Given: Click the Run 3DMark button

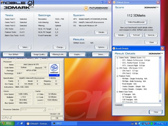Looking at the screenshot, I should click(14, 55).
